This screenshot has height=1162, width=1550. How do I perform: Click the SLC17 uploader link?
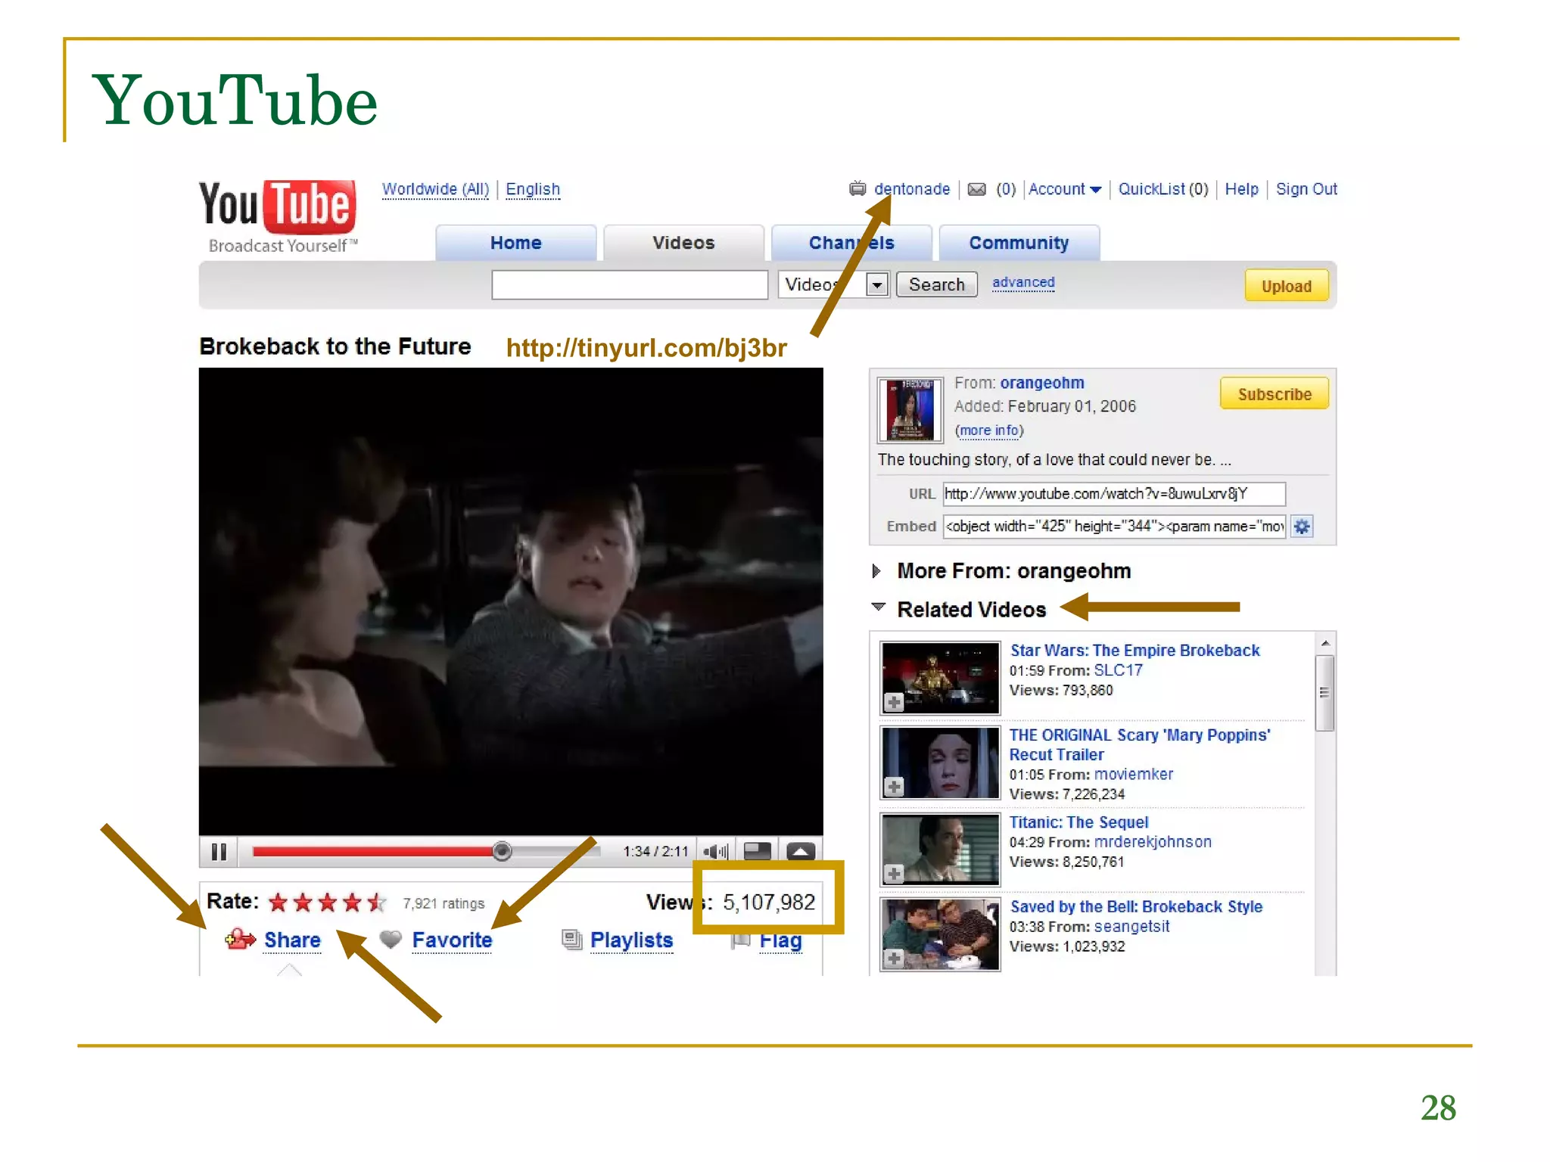(x=1118, y=670)
